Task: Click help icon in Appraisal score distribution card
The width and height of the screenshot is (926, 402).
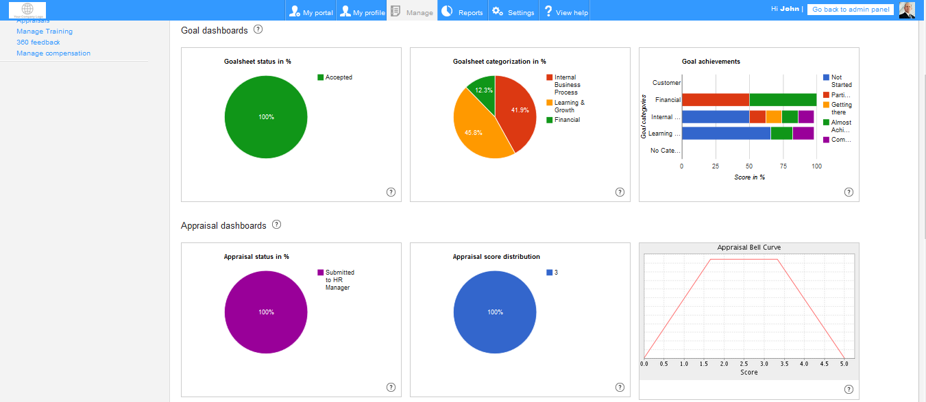Action: click(620, 387)
